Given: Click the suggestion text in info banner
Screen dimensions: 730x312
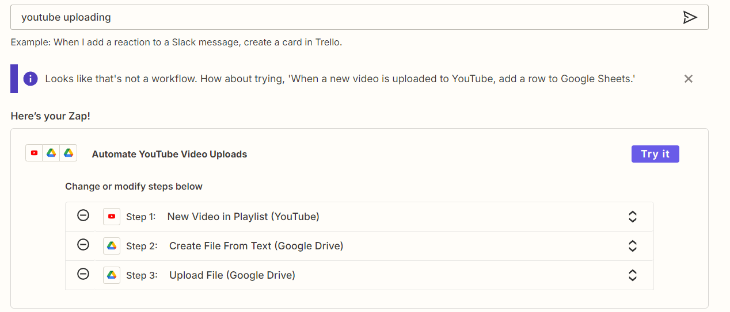Looking at the screenshot, I should pyautogui.click(x=340, y=79).
